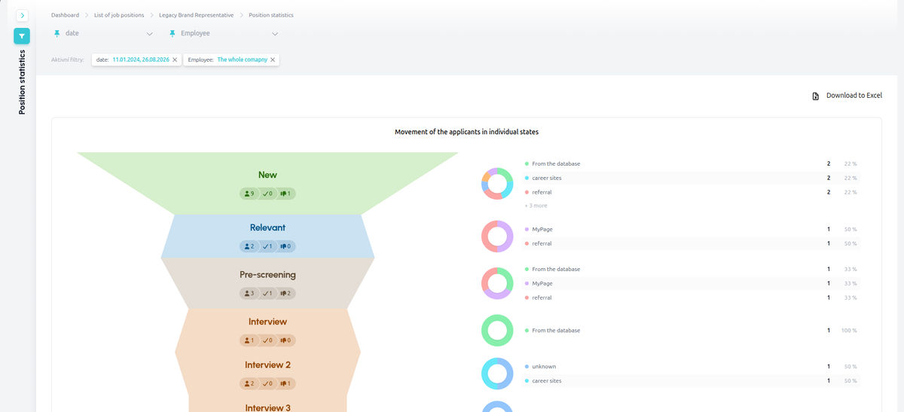904x412 pixels.
Task: Click 'referral' in Pre-screening legend
Action: coord(542,298)
